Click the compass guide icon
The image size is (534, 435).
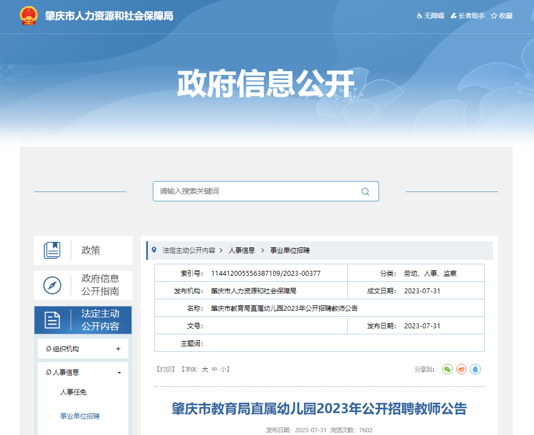coord(52,285)
